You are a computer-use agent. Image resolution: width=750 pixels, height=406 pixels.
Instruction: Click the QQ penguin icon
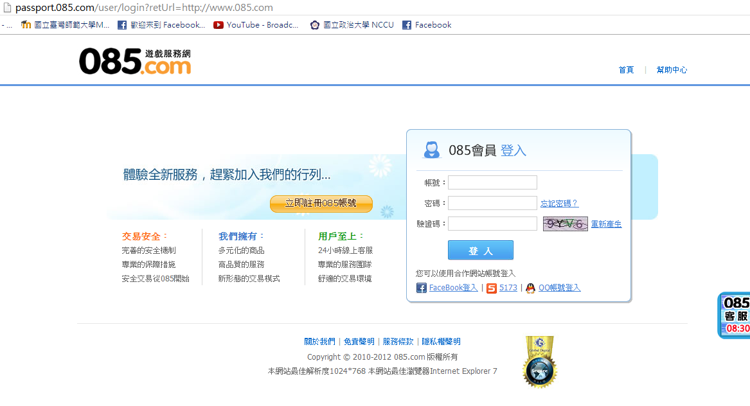coord(530,288)
